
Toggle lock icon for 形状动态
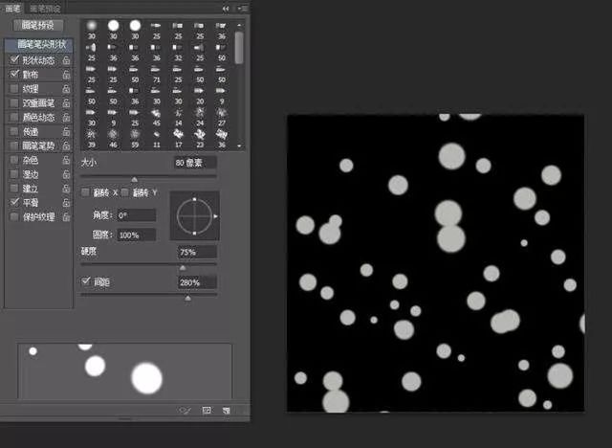point(66,60)
